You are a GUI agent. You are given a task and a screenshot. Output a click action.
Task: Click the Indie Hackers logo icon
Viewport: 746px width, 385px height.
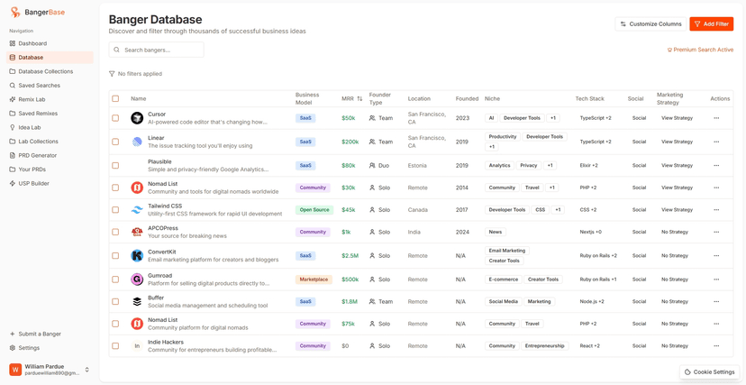click(137, 346)
